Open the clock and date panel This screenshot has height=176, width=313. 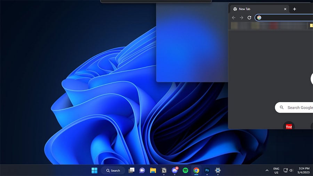(x=304, y=170)
